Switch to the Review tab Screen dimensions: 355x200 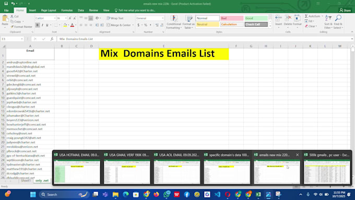click(93, 10)
